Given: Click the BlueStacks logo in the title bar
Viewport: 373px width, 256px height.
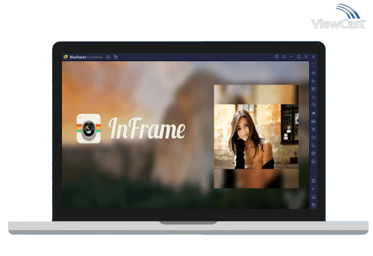Looking at the screenshot, I should pyautogui.click(x=66, y=57).
